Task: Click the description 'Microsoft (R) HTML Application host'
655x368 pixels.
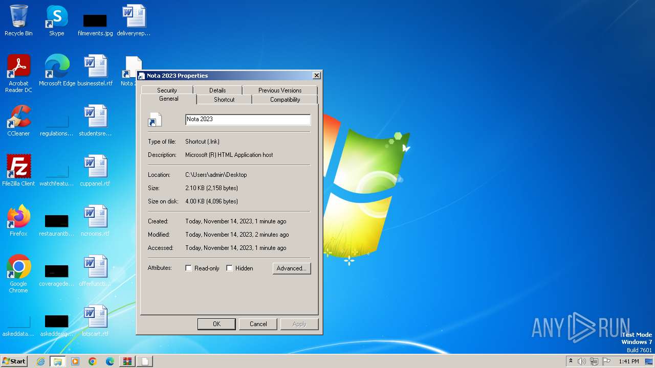Action: tap(229, 155)
